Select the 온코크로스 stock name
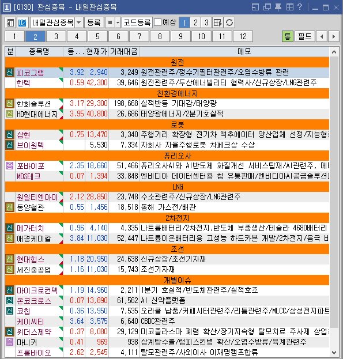 (34, 301)
